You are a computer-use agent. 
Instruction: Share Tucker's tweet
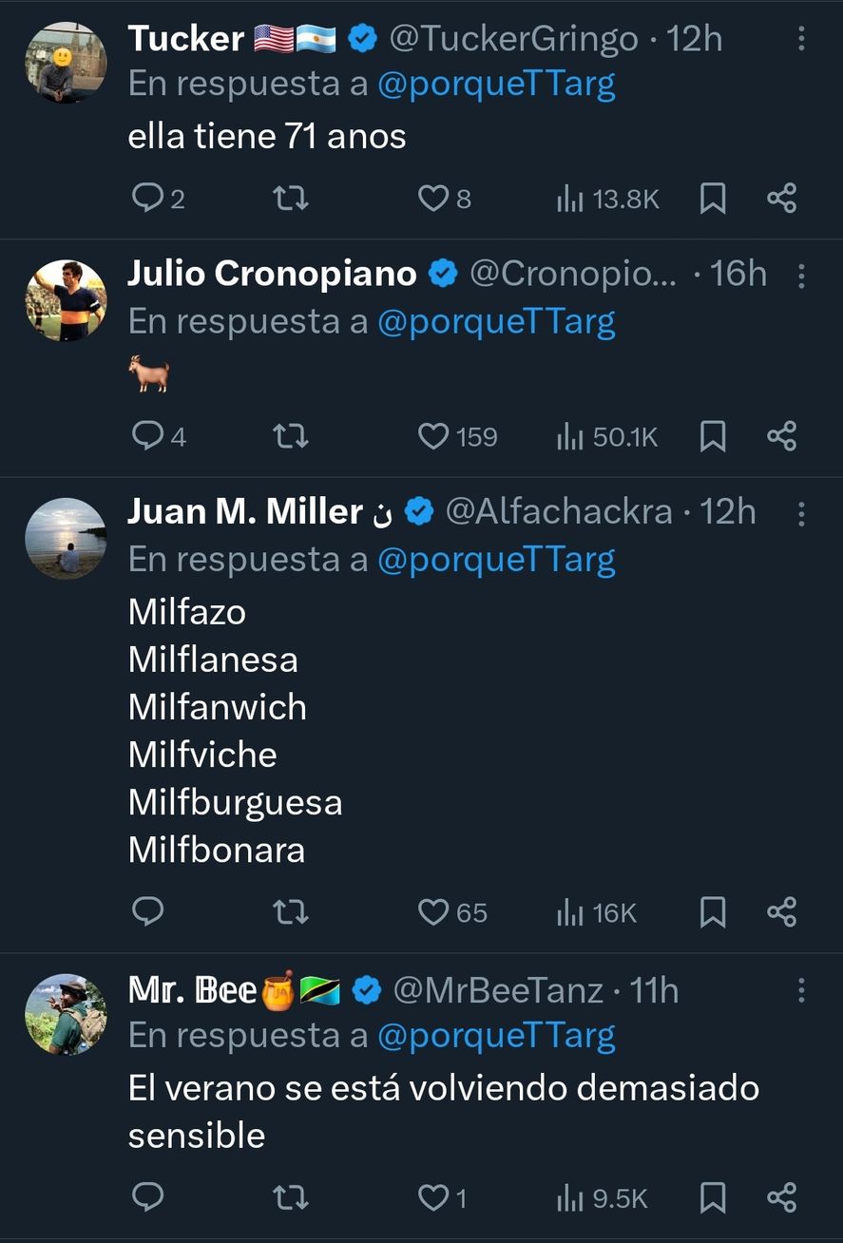tap(781, 198)
